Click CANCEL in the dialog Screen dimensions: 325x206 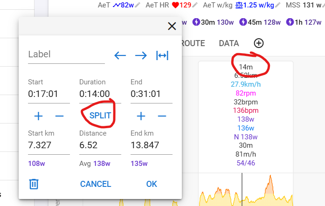click(x=96, y=184)
